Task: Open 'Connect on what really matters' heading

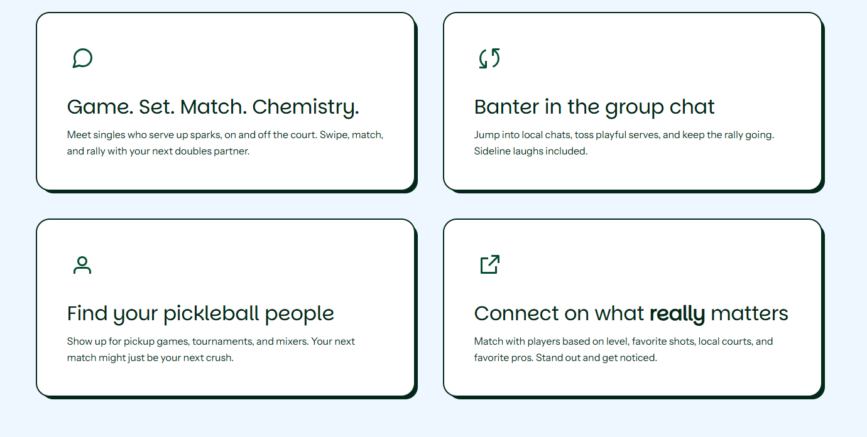Action: pos(631,313)
